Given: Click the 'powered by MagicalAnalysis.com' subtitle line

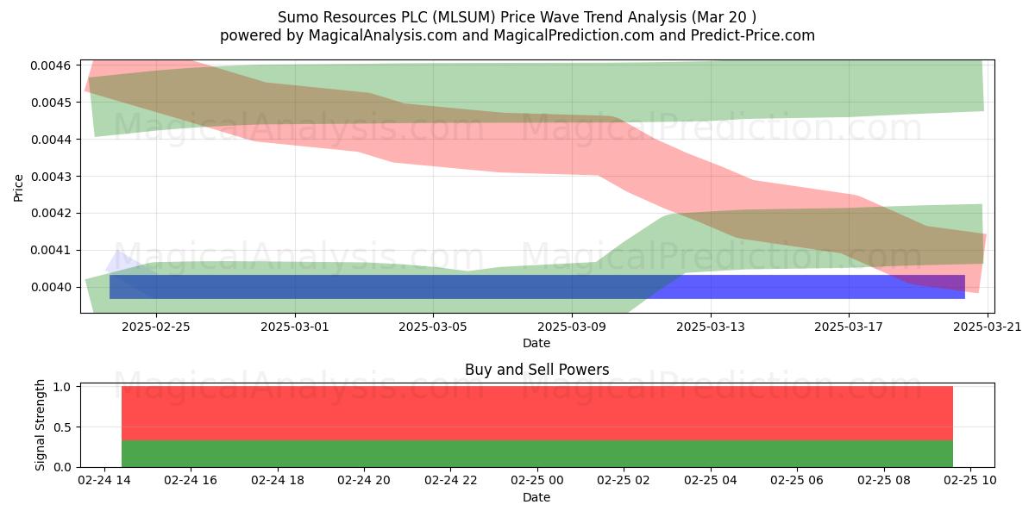Looking at the screenshot, I should click(517, 35).
